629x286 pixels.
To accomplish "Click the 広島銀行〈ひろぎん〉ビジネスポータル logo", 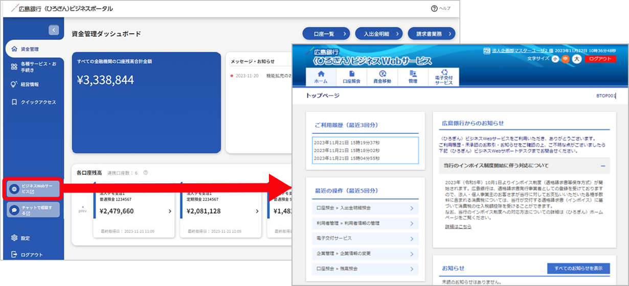I will (x=61, y=9).
